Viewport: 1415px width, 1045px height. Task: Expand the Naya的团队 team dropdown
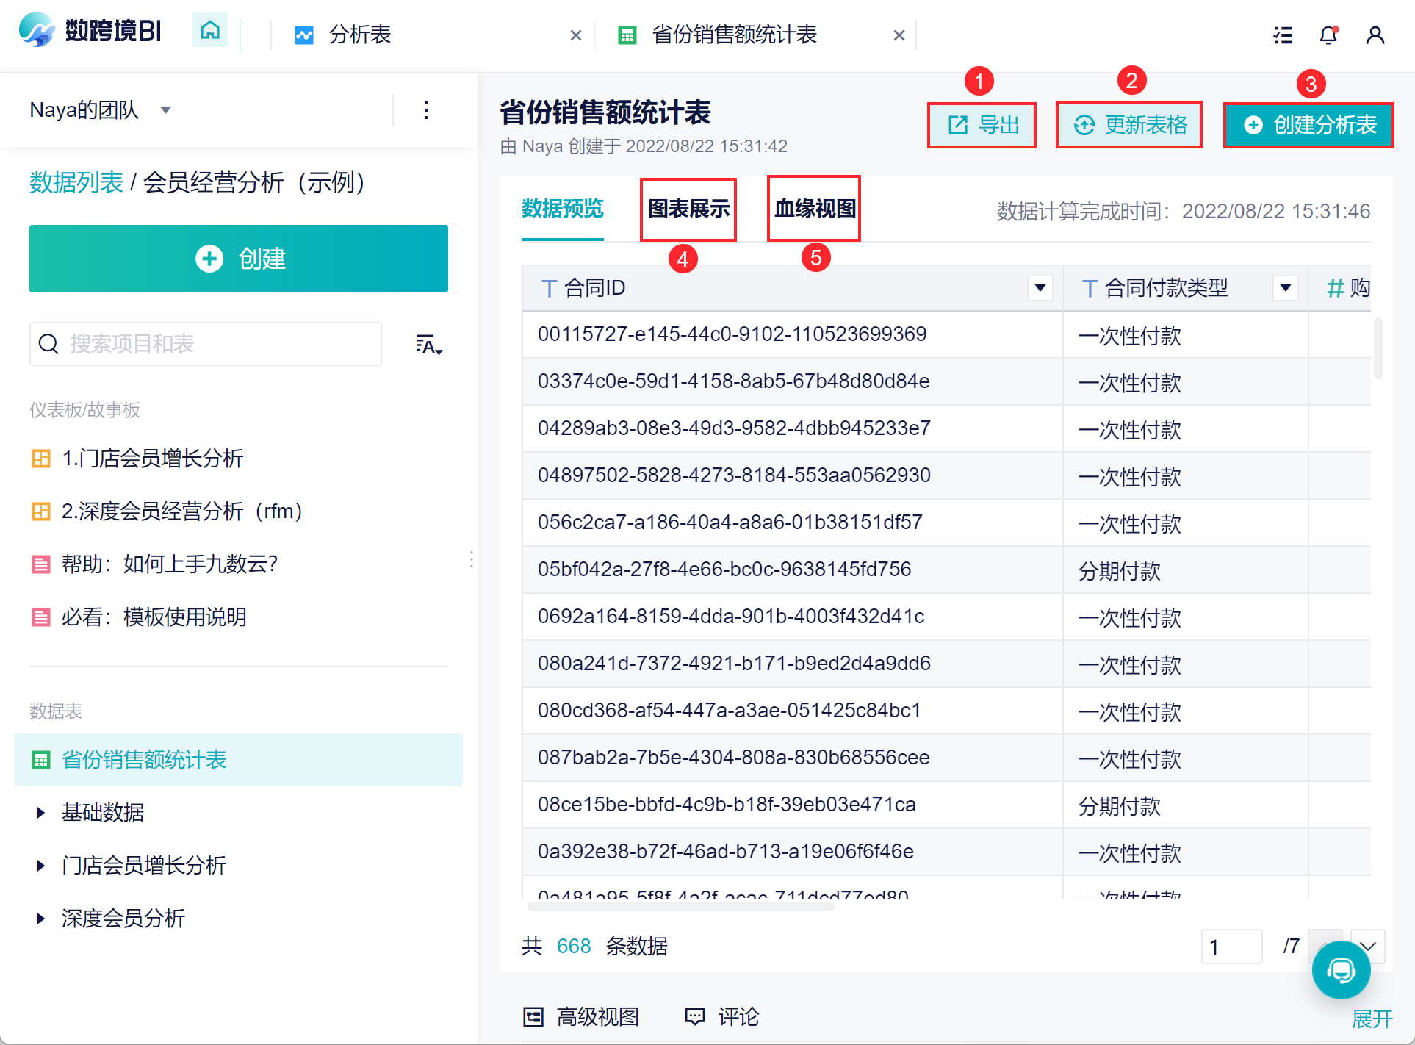(x=166, y=110)
